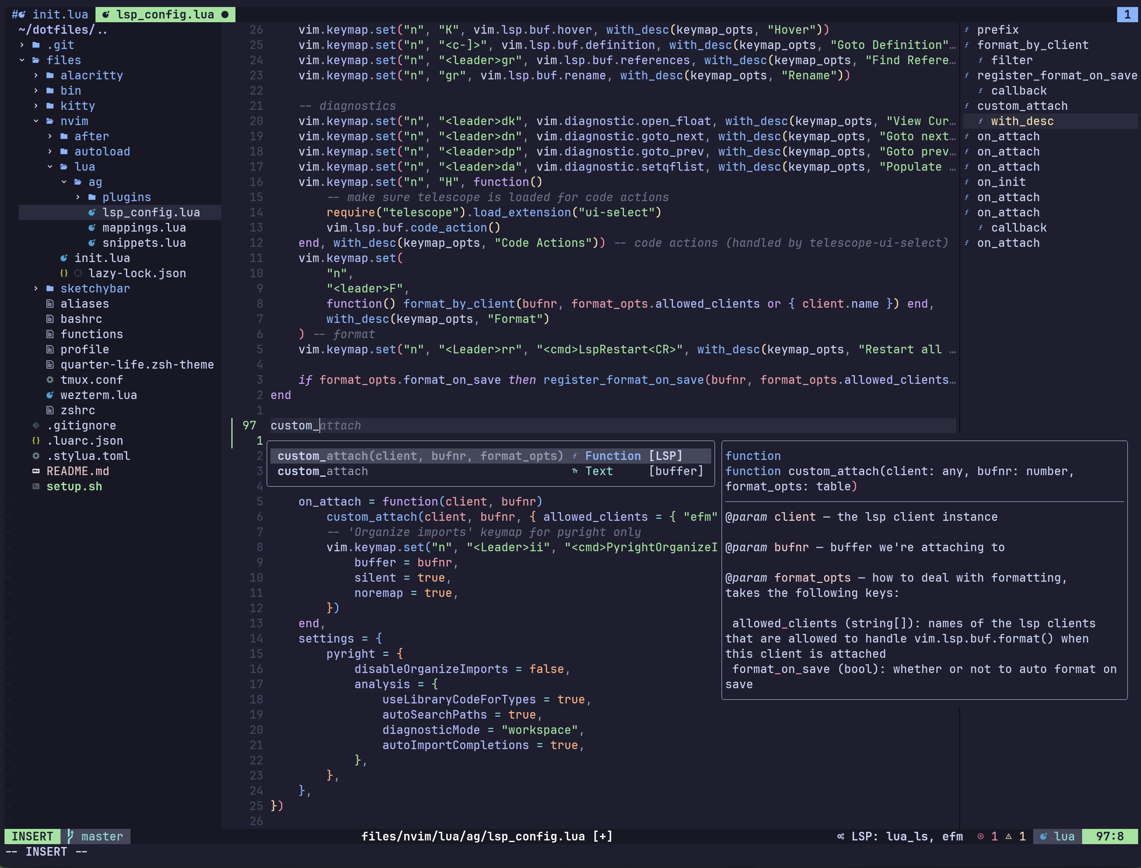Click the master branch name in statusline
Image resolution: width=1141 pixels, height=868 pixels.
pos(102,836)
